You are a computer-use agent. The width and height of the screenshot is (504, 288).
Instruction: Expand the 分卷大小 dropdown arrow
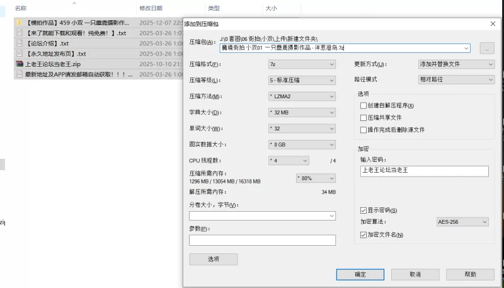click(x=332, y=216)
